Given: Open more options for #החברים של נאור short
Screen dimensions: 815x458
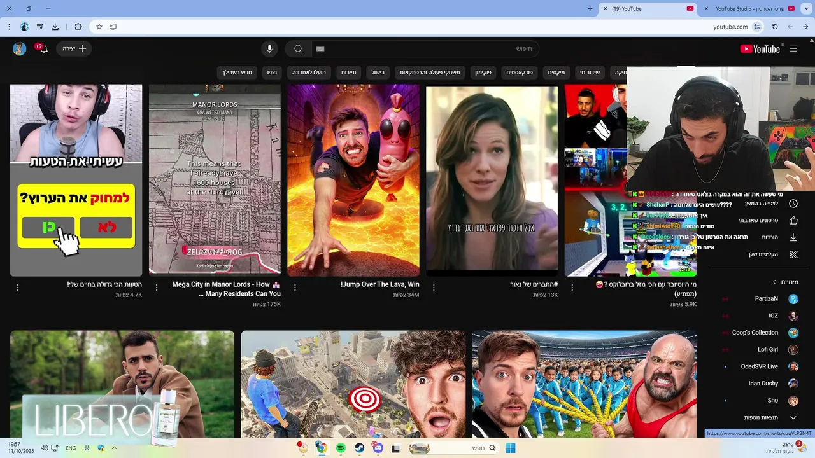Looking at the screenshot, I should (434, 288).
